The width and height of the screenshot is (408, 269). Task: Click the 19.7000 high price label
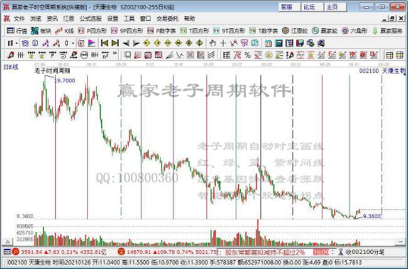(65, 80)
